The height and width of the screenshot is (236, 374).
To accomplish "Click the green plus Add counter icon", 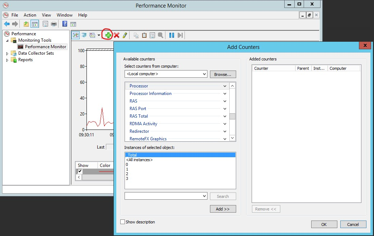I will 108,35.
